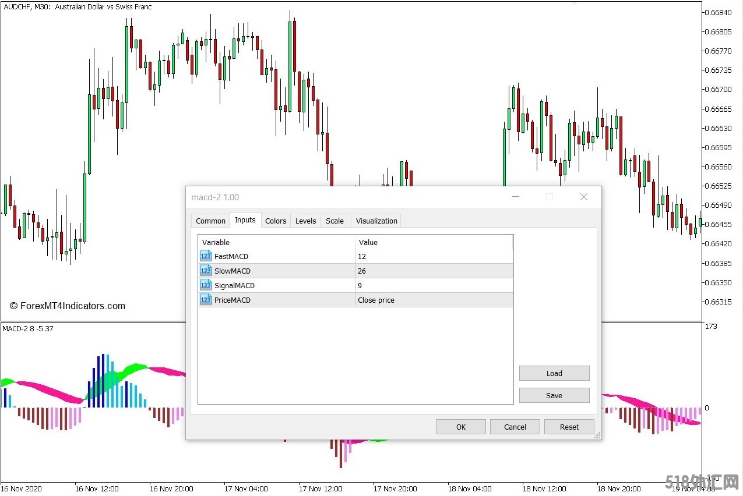Screen dimensions: 743x496
Task: Open the PriceMACD Close price value
Action: tap(433, 300)
